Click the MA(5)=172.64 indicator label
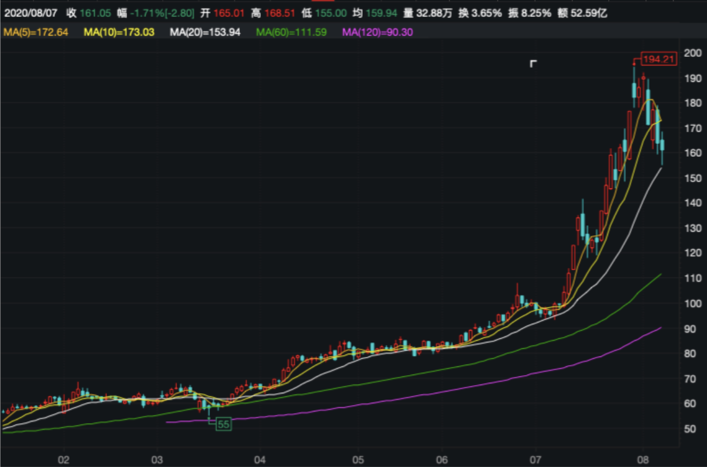 [x=36, y=32]
